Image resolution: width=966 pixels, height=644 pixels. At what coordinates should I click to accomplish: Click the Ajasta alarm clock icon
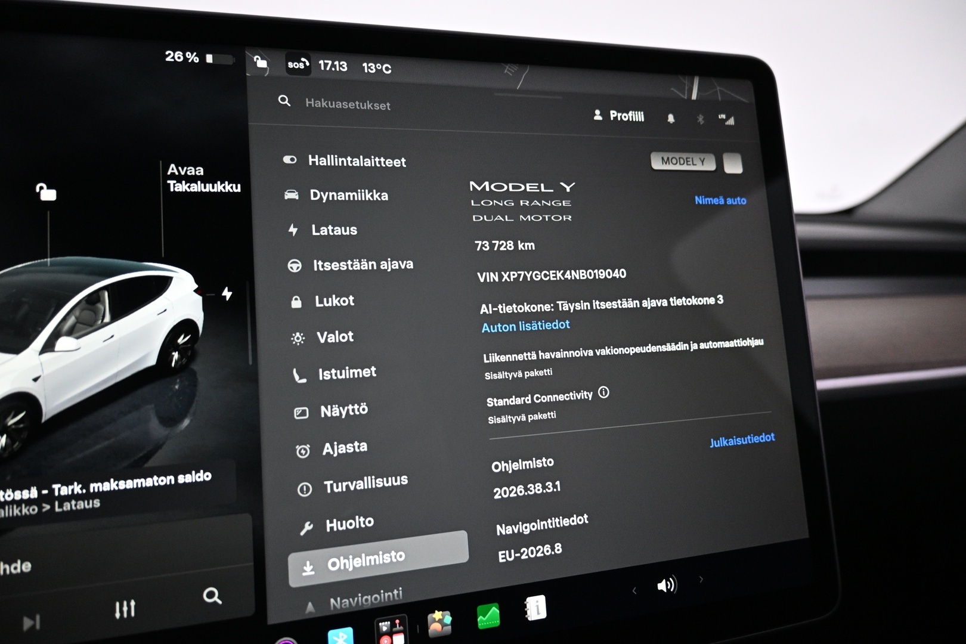pyautogui.click(x=303, y=451)
